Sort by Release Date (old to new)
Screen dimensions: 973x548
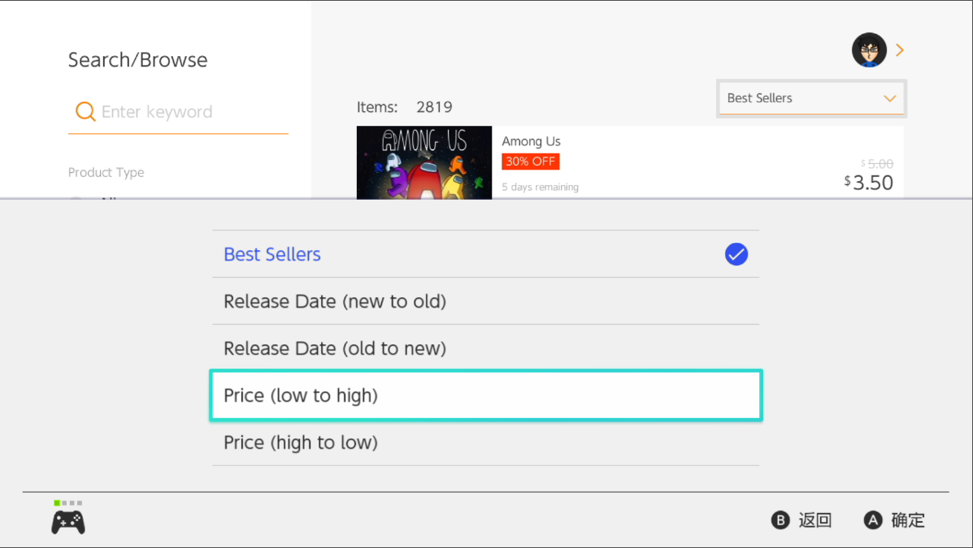[335, 348]
